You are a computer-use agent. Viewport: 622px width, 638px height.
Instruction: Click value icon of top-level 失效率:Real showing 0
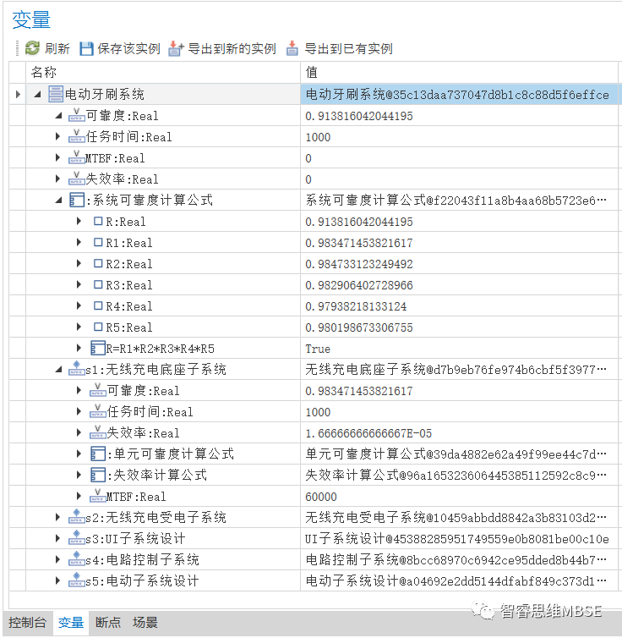click(76, 179)
